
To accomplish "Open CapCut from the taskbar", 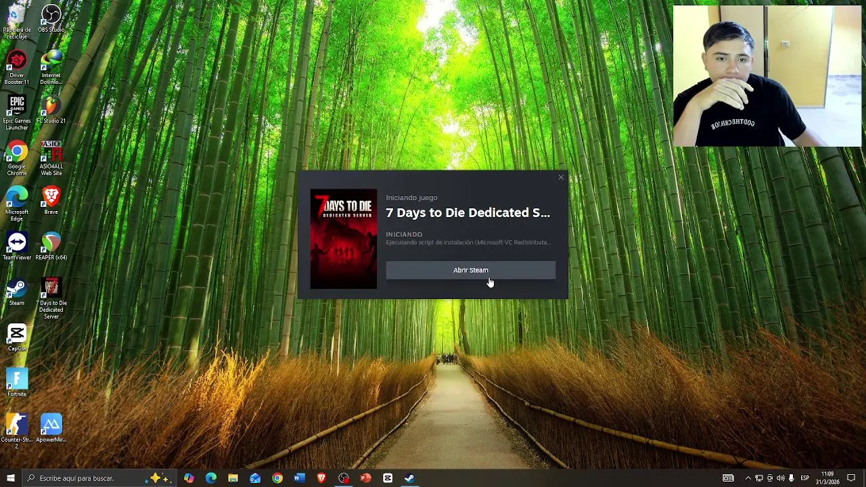I will (x=388, y=478).
